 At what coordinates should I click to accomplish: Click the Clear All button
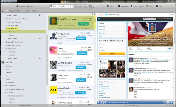(78, 6)
